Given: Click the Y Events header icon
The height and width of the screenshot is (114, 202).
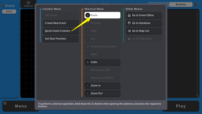Looking at the screenshot, I should [3, 6].
